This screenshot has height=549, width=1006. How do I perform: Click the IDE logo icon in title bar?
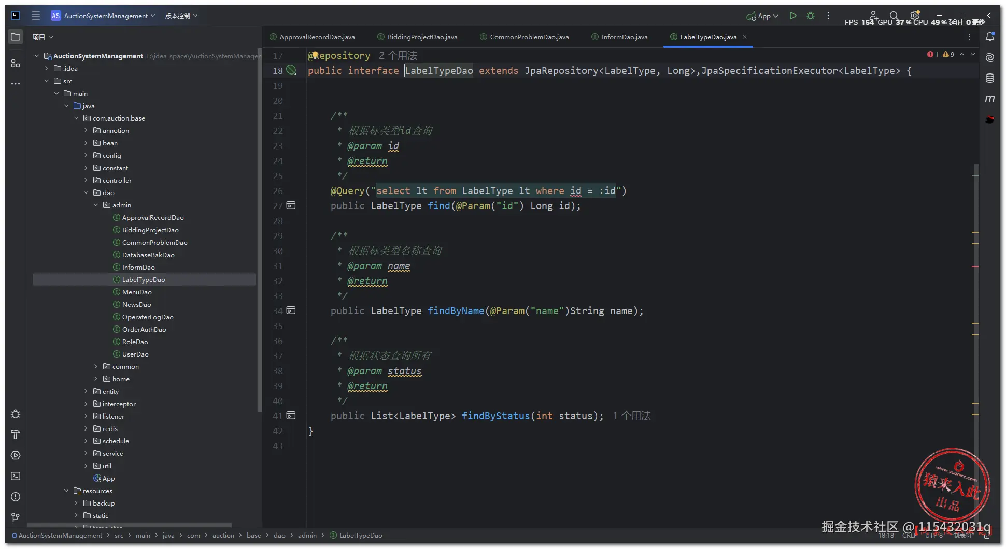click(x=16, y=16)
